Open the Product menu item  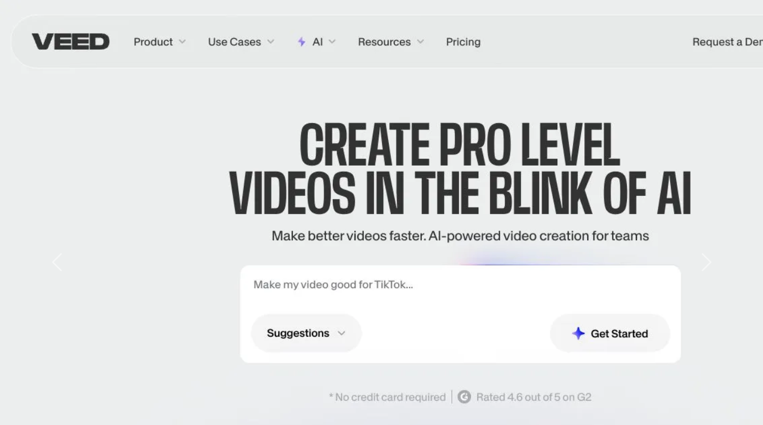click(x=153, y=42)
